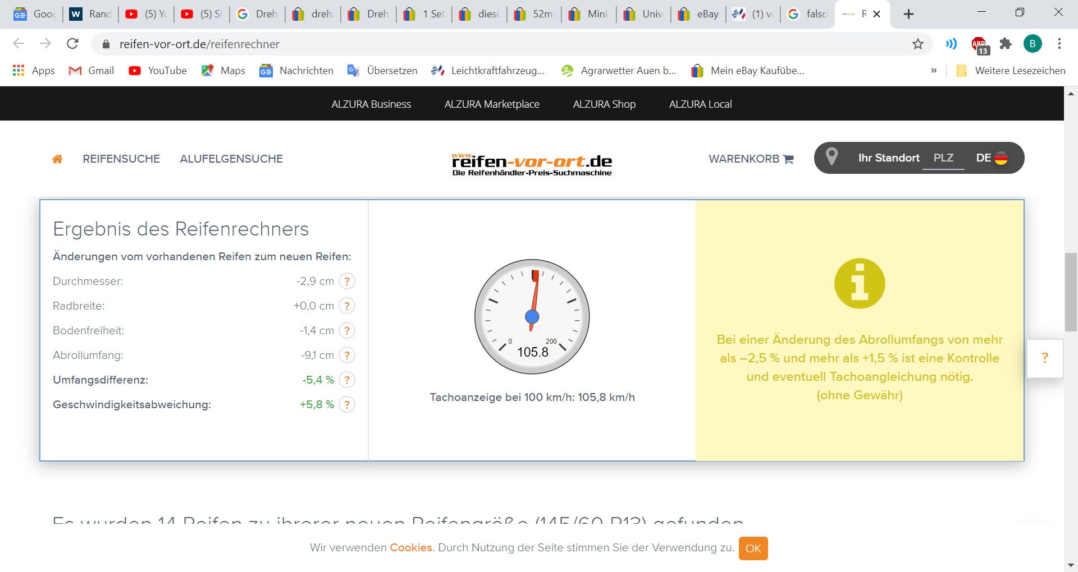1078x572 pixels.
Task: Switch to the first YouTube tab
Action: pos(146,14)
